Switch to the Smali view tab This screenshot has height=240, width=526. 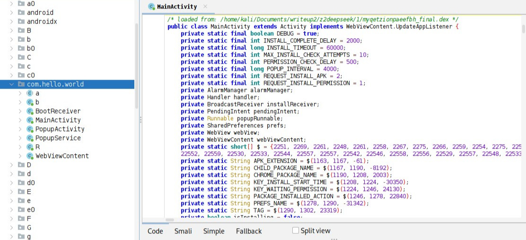pos(183,231)
